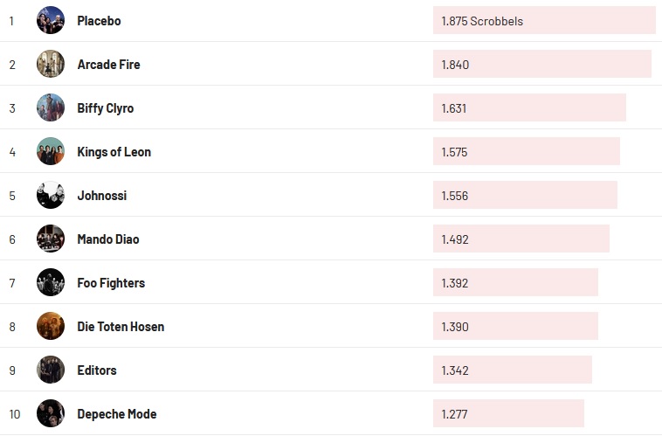Open the Johnossi artist link
Screen dimensions: 662x436
click(101, 195)
